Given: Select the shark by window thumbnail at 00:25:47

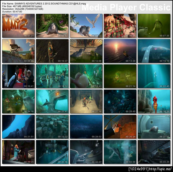Looking at the screenshot, I should (x=52, y=102).
